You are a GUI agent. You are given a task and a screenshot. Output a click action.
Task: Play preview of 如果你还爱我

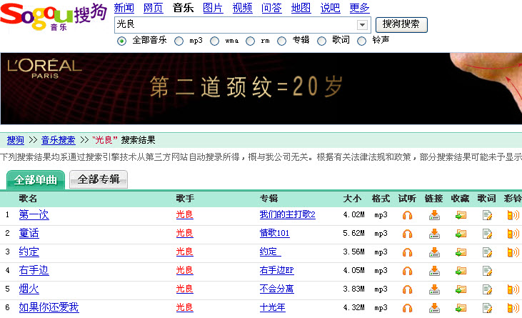tap(407, 308)
